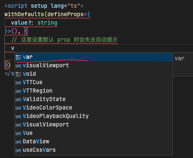This screenshot has width=193, height=158.
Task: Click the 'defineProps' identifier in code
Action: click(x=65, y=14)
